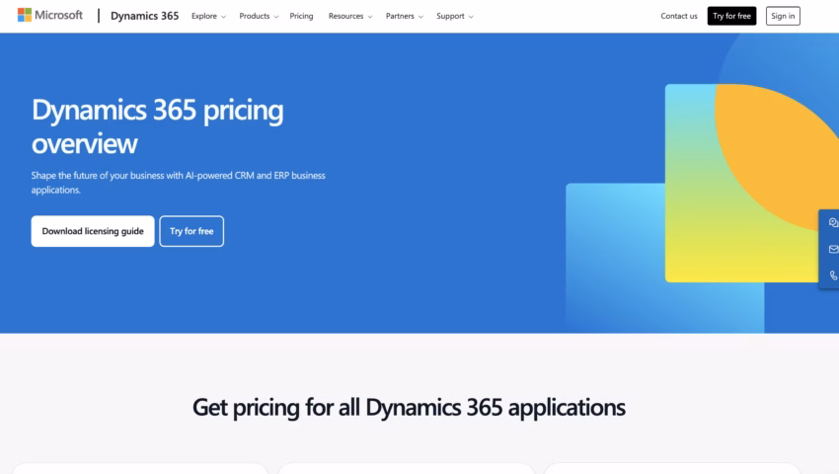Click the Explore menu chevron arrow
839x474 pixels.
coord(223,17)
